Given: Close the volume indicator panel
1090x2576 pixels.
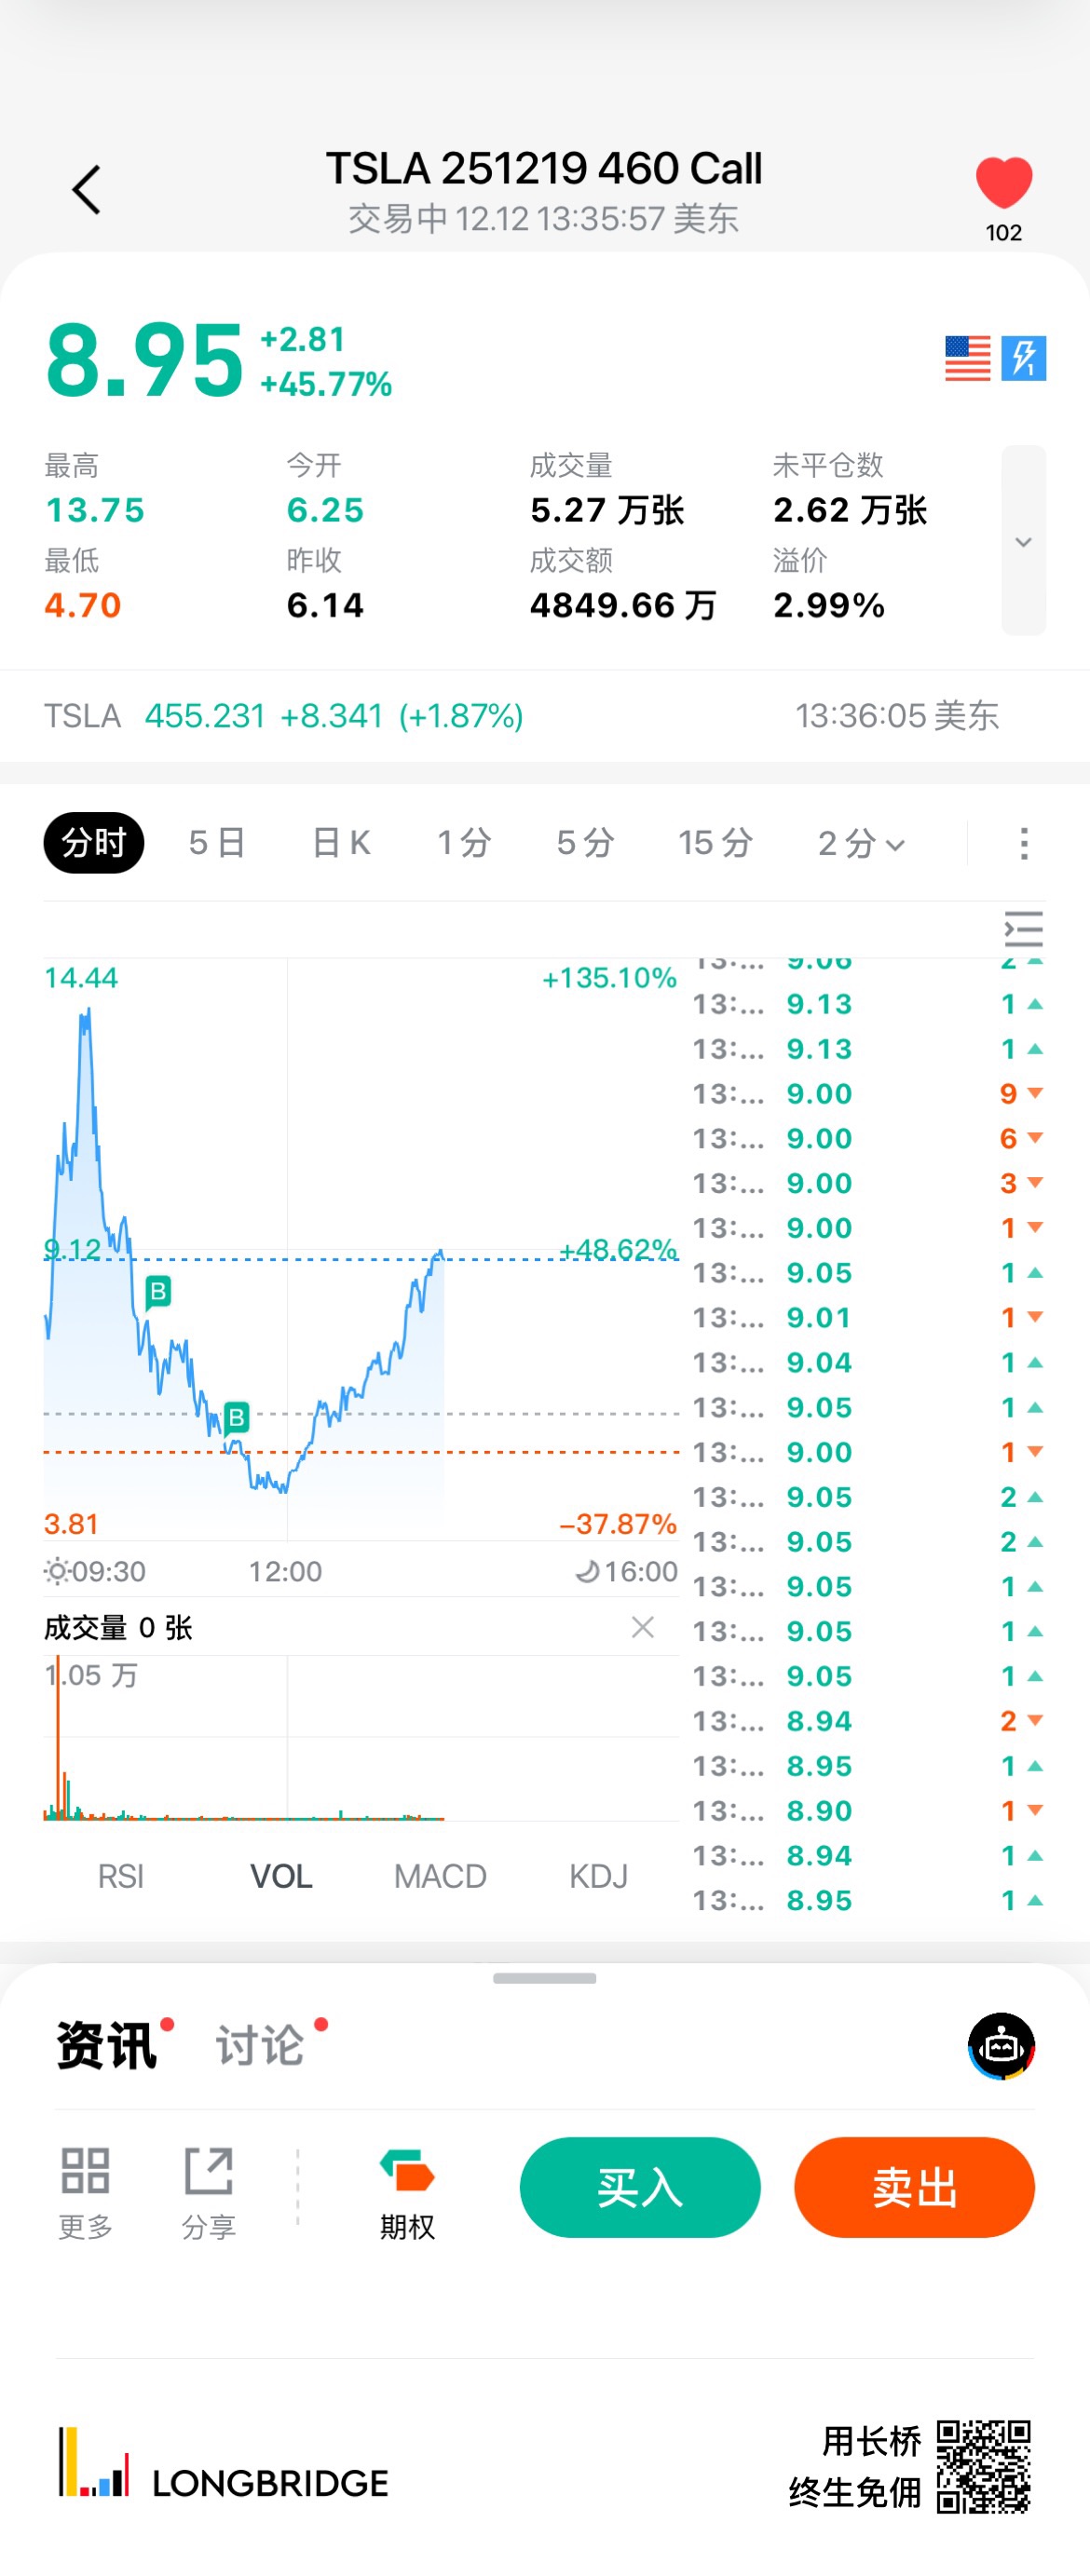Looking at the screenshot, I should tap(643, 1627).
